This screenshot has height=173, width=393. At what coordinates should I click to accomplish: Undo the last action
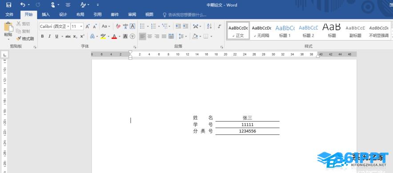(x=23, y=5)
